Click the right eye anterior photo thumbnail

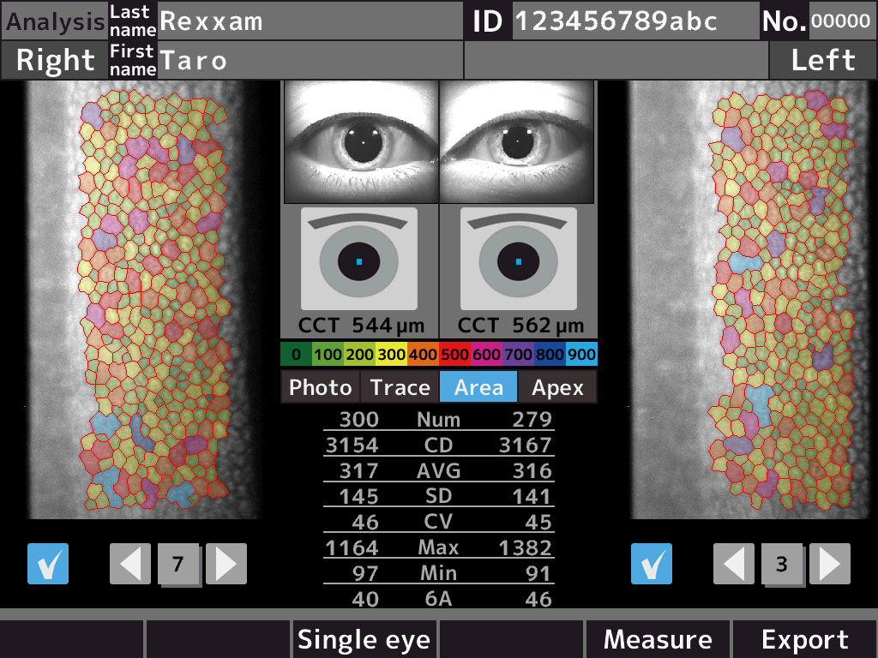360,142
